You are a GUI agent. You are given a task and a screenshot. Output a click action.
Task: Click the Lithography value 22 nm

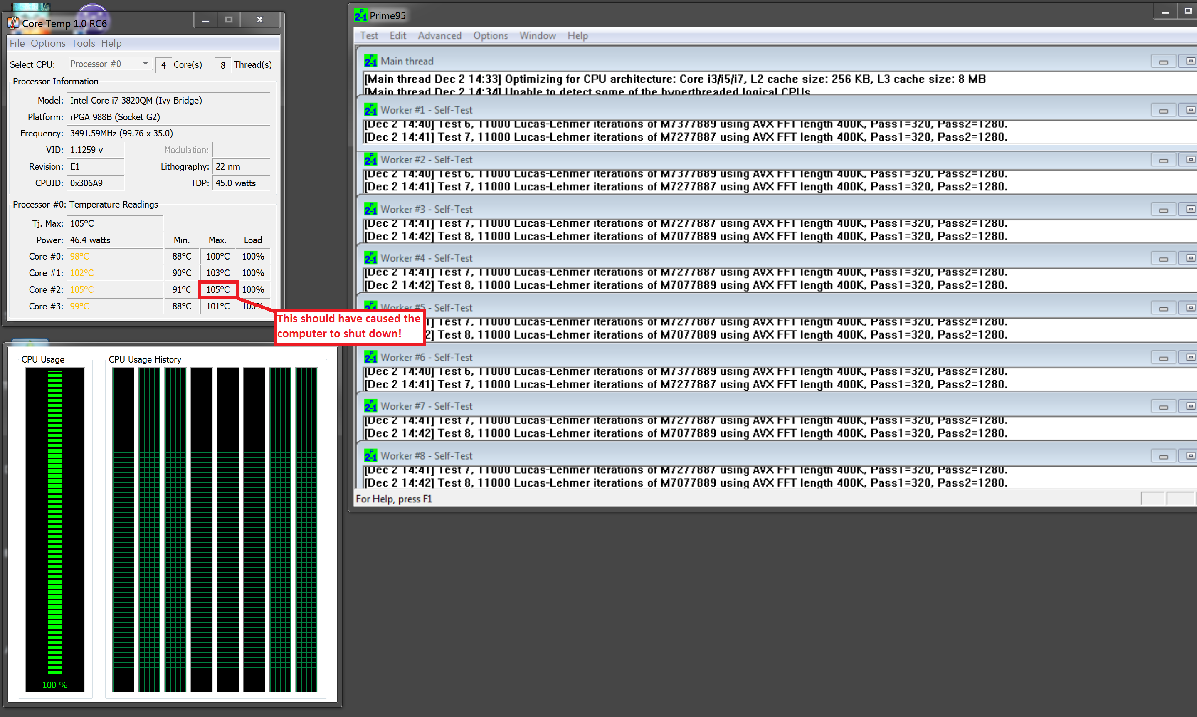(241, 166)
